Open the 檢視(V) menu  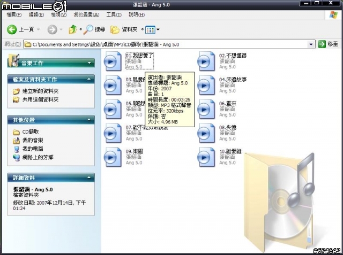[x=59, y=14]
